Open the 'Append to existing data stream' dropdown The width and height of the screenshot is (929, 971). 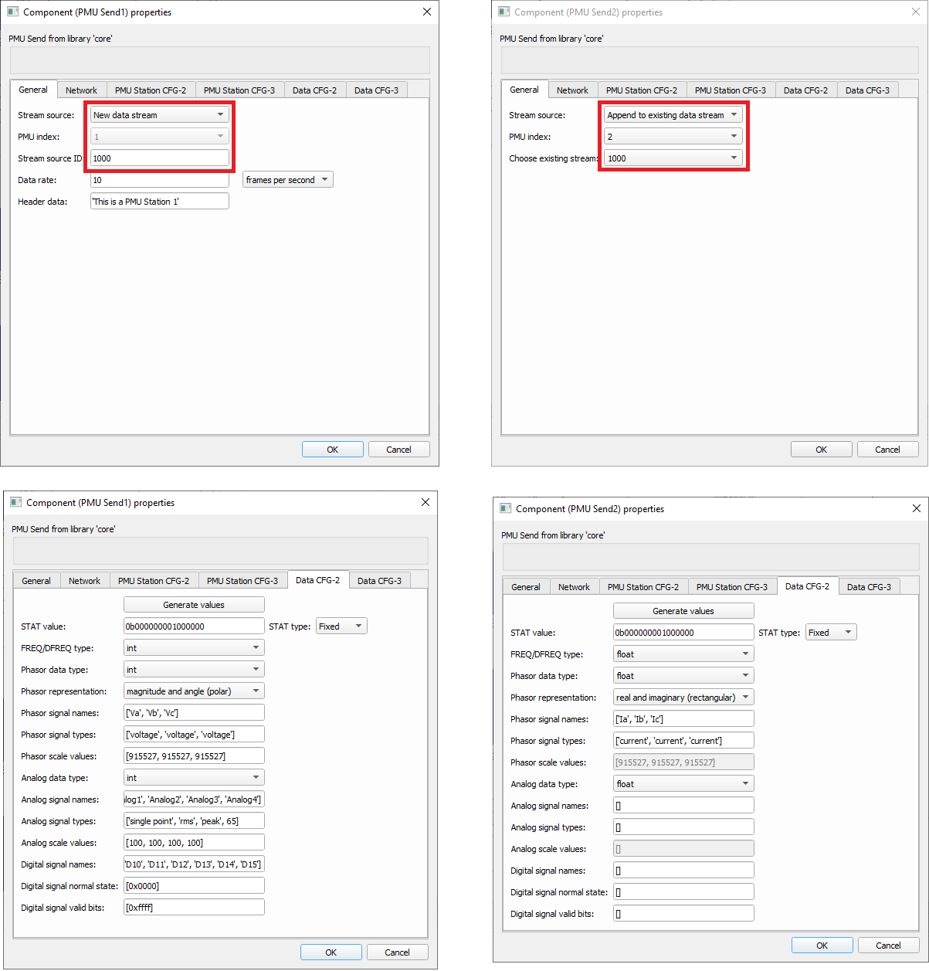pyautogui.click(x=672, y=115)
